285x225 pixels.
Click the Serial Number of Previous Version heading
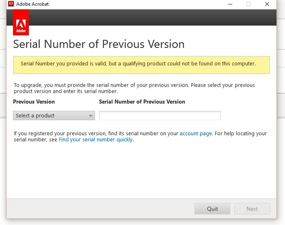99,44
